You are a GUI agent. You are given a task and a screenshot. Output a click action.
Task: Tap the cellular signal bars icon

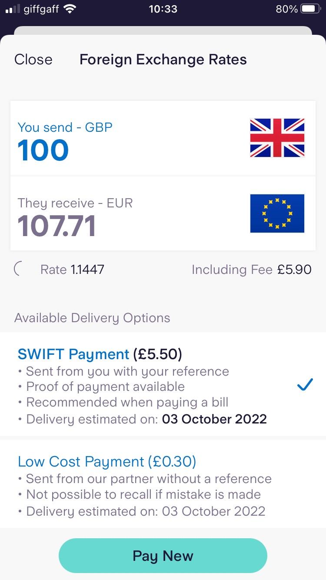click(13, 9)
